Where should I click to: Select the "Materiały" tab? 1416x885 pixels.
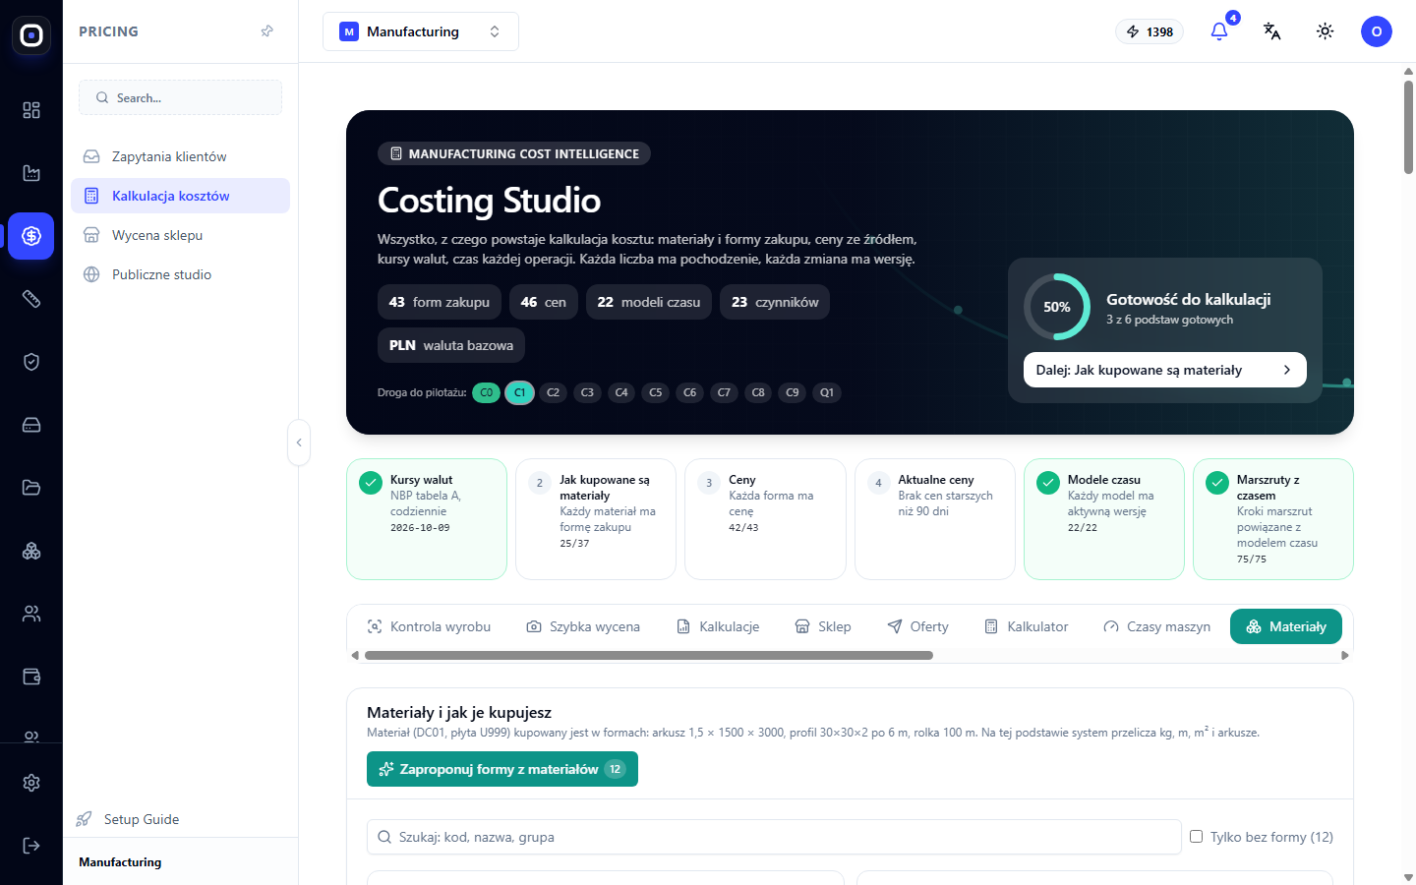(x=1286, y=626)
